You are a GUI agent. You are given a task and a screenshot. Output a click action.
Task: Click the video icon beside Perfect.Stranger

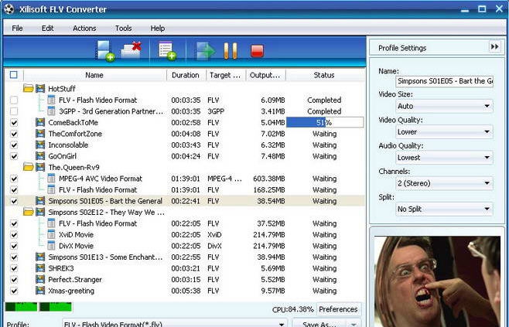40,279
